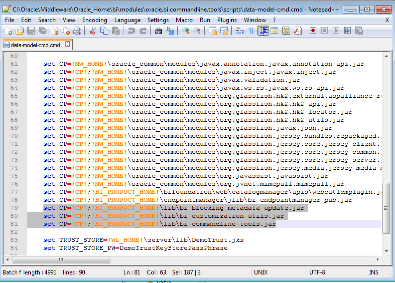The image size is (395, 283).
Task: Zoom out with the magnifier minus icon
Action: coord(197,31)
